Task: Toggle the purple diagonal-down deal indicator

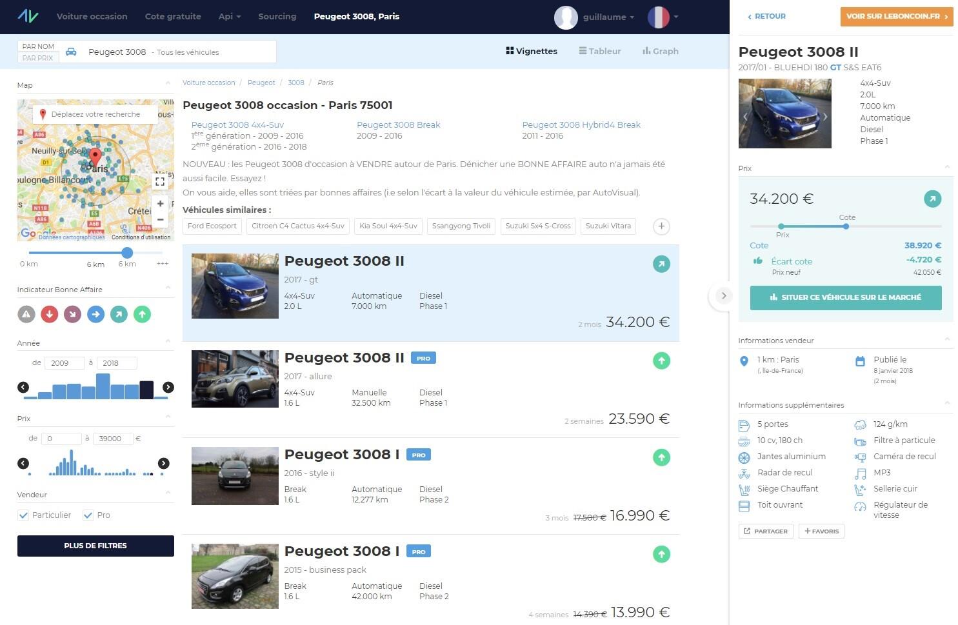Action: point(72,314)
